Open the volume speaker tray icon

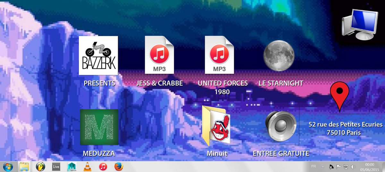pos(353,167)
